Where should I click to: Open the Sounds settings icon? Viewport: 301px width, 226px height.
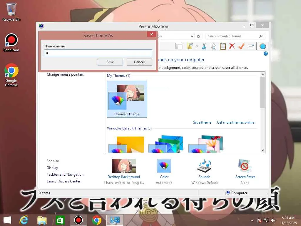tap(205, 166)
